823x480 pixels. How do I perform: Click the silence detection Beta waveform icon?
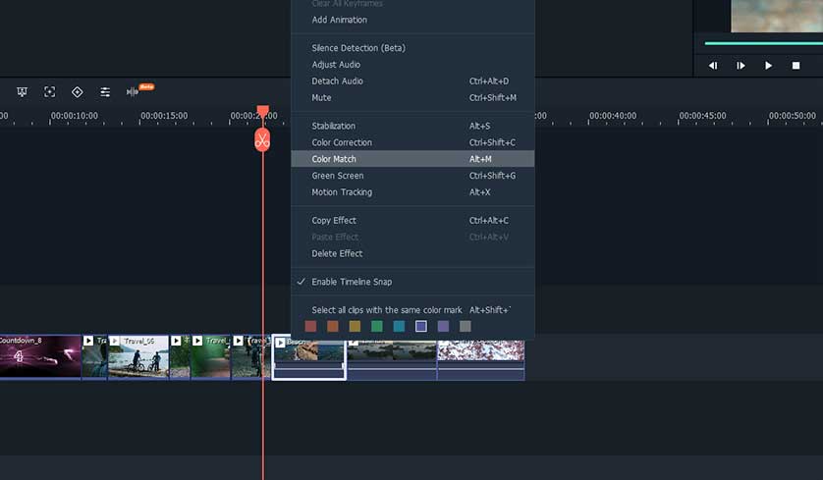tap(133, 92)
